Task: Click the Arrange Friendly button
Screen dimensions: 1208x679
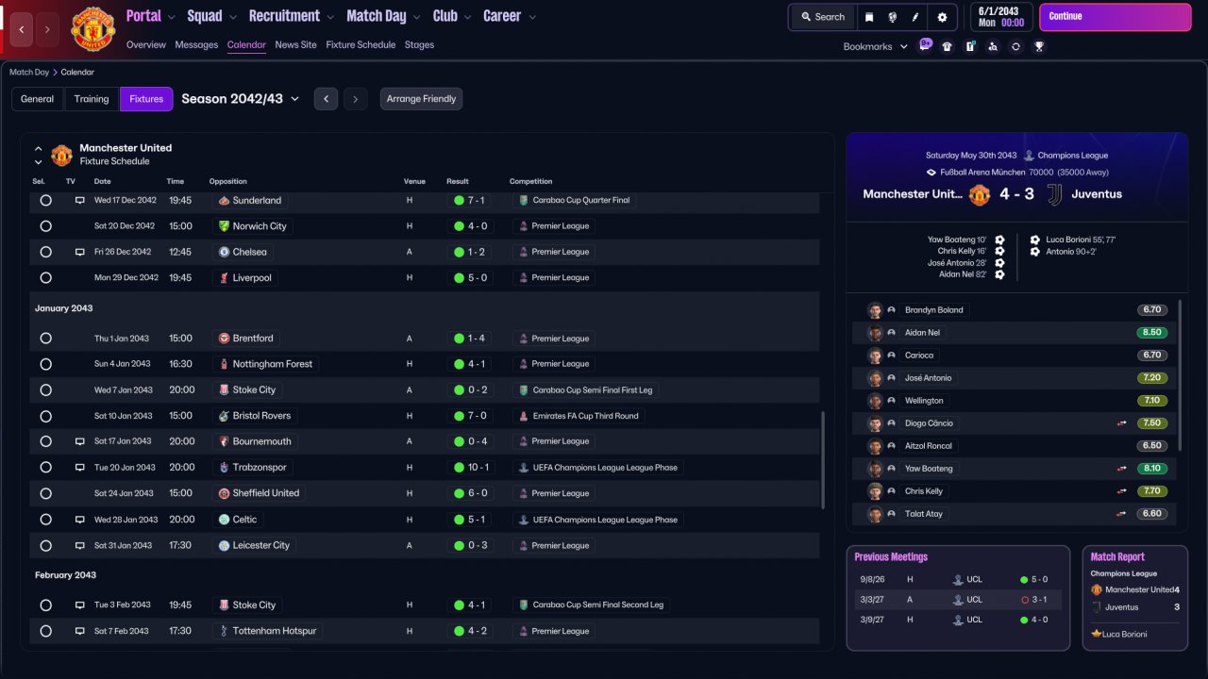Action: click(421, 99)
